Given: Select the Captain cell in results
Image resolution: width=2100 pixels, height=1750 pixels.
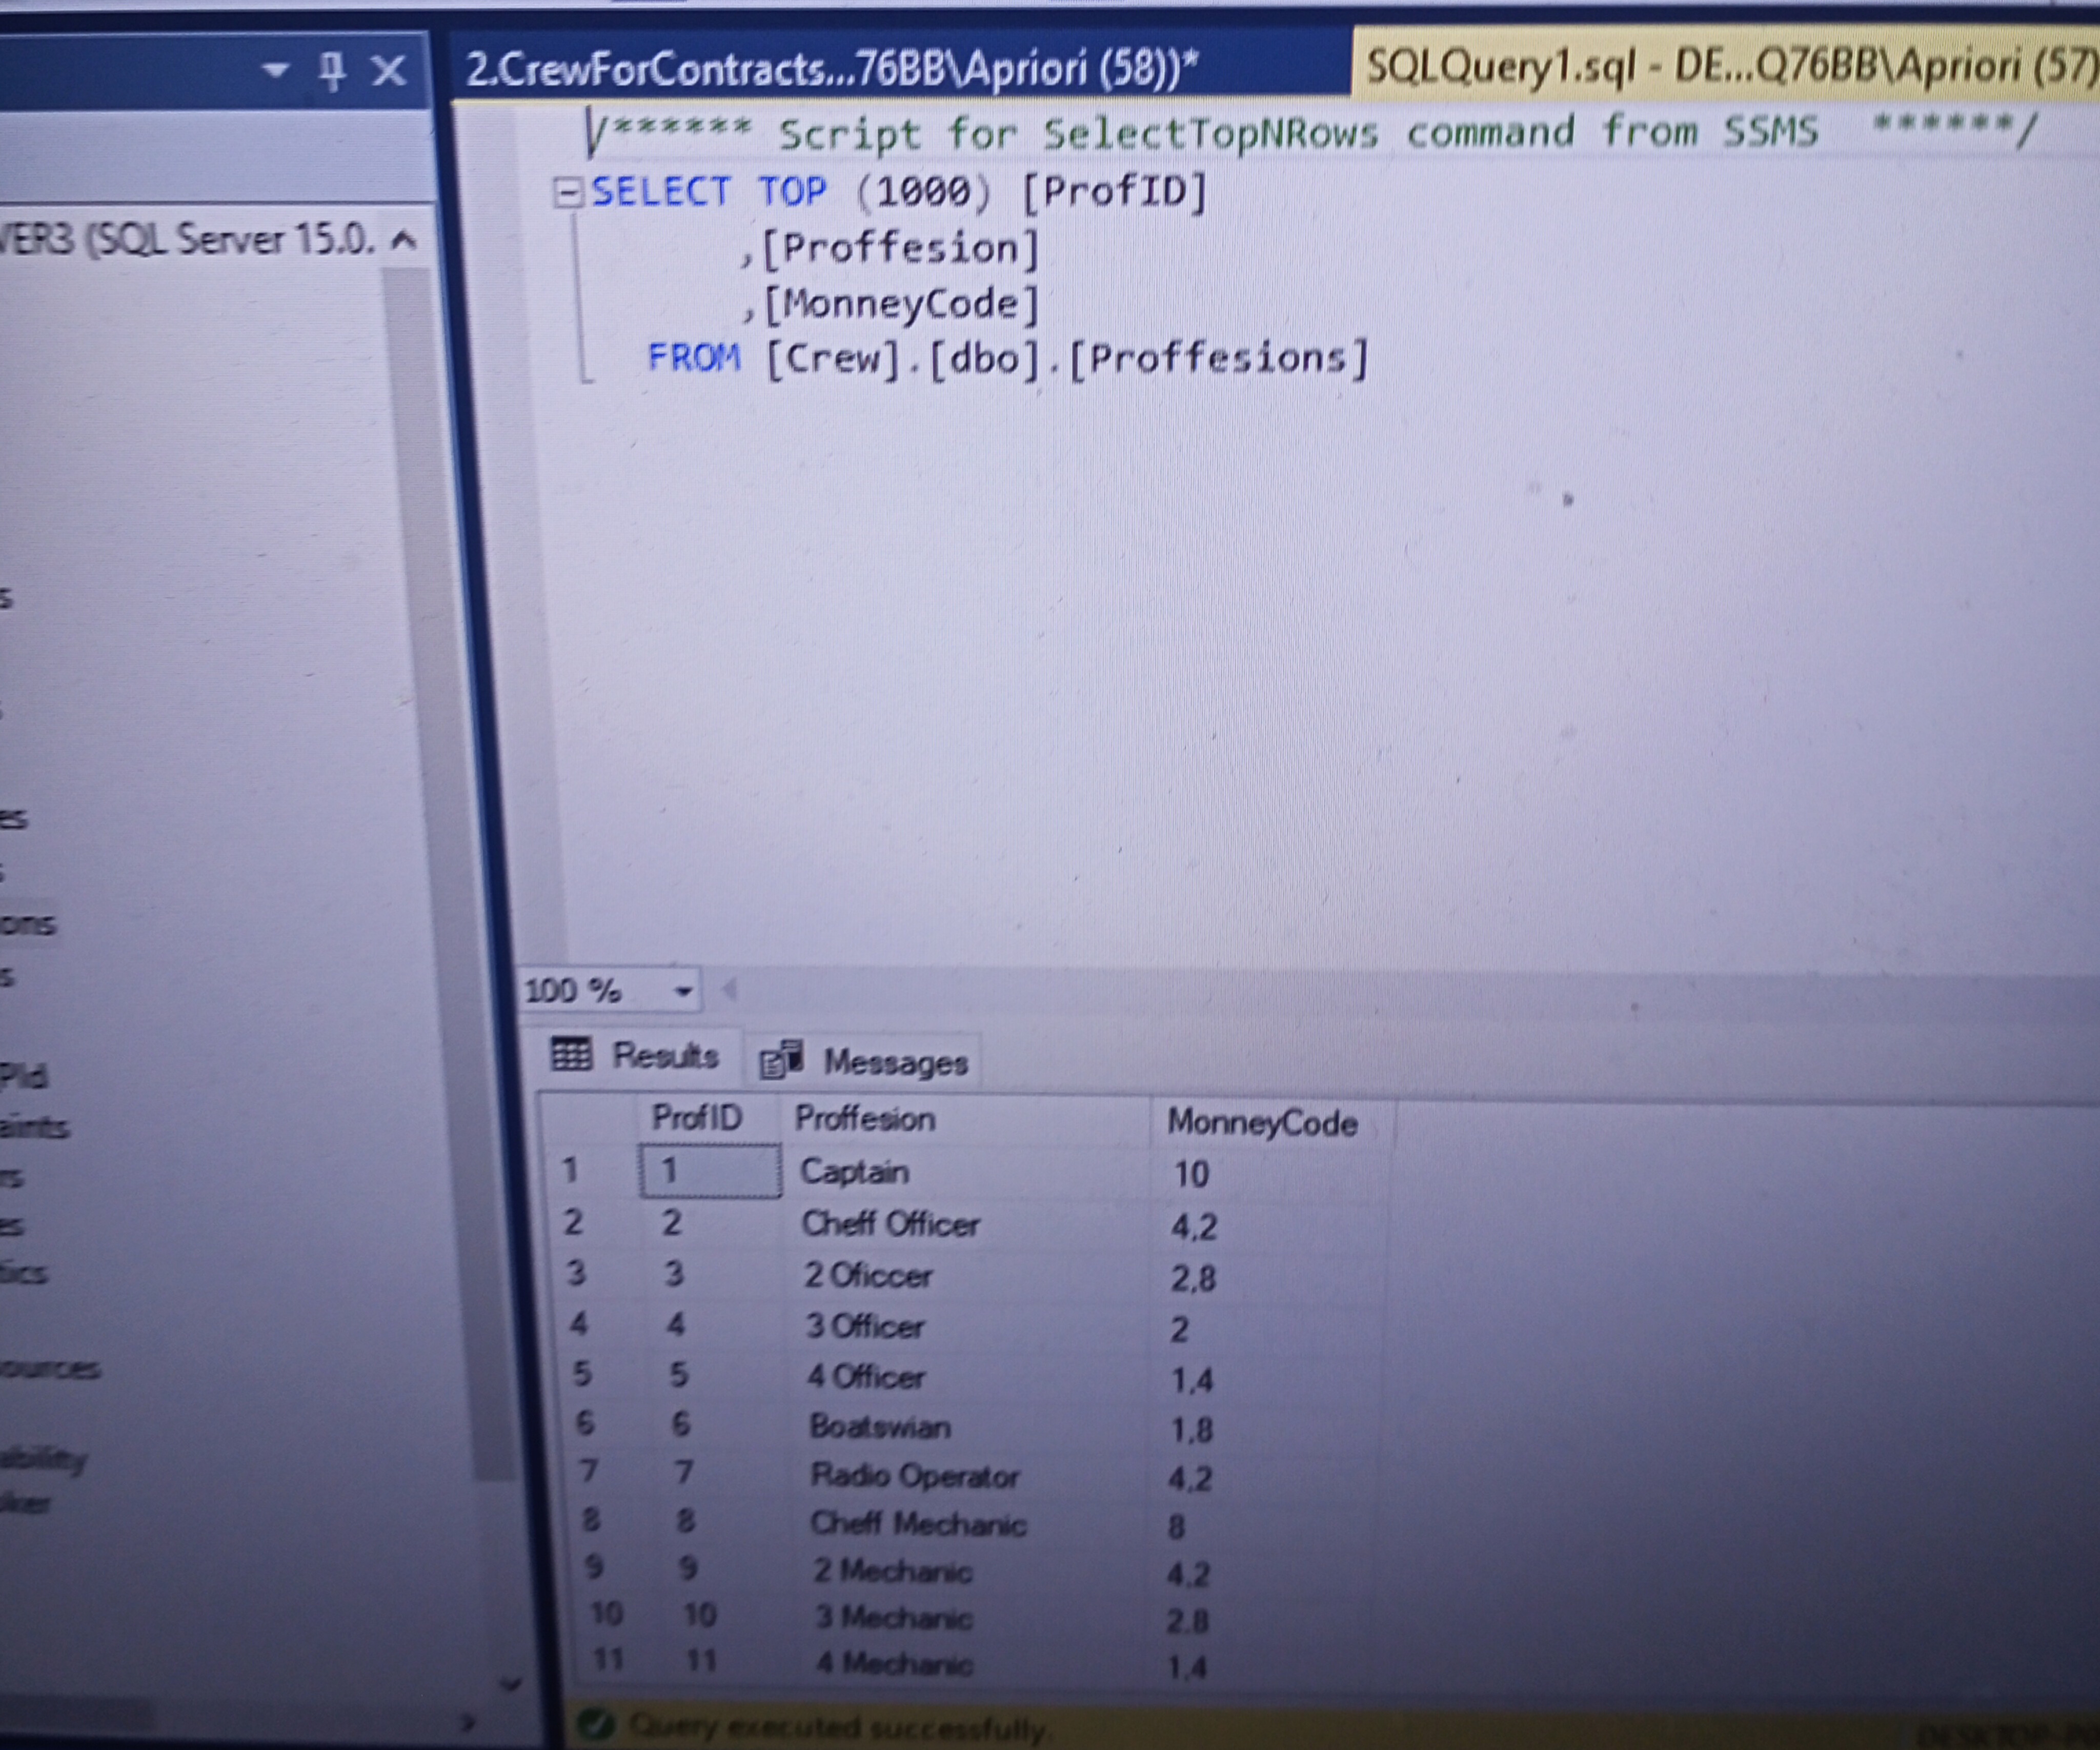Looking at the screenshot, I should click(855, 1171).
